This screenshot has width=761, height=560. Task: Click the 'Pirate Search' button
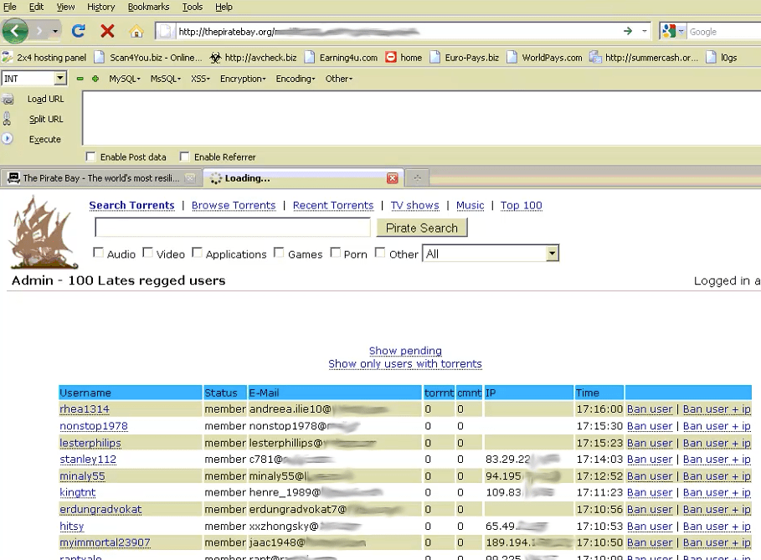422,228
